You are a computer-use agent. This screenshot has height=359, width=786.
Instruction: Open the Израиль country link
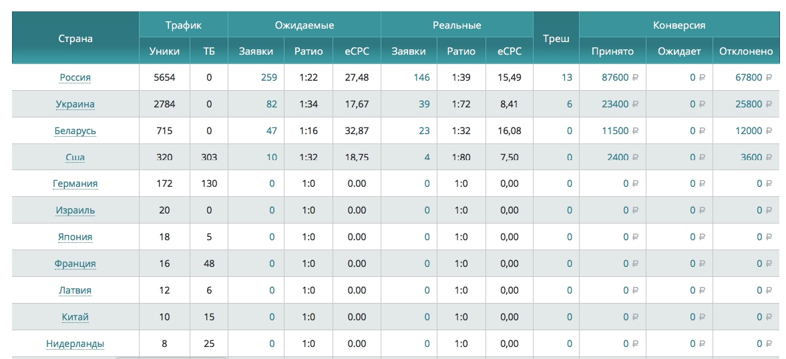coord(75,210)
